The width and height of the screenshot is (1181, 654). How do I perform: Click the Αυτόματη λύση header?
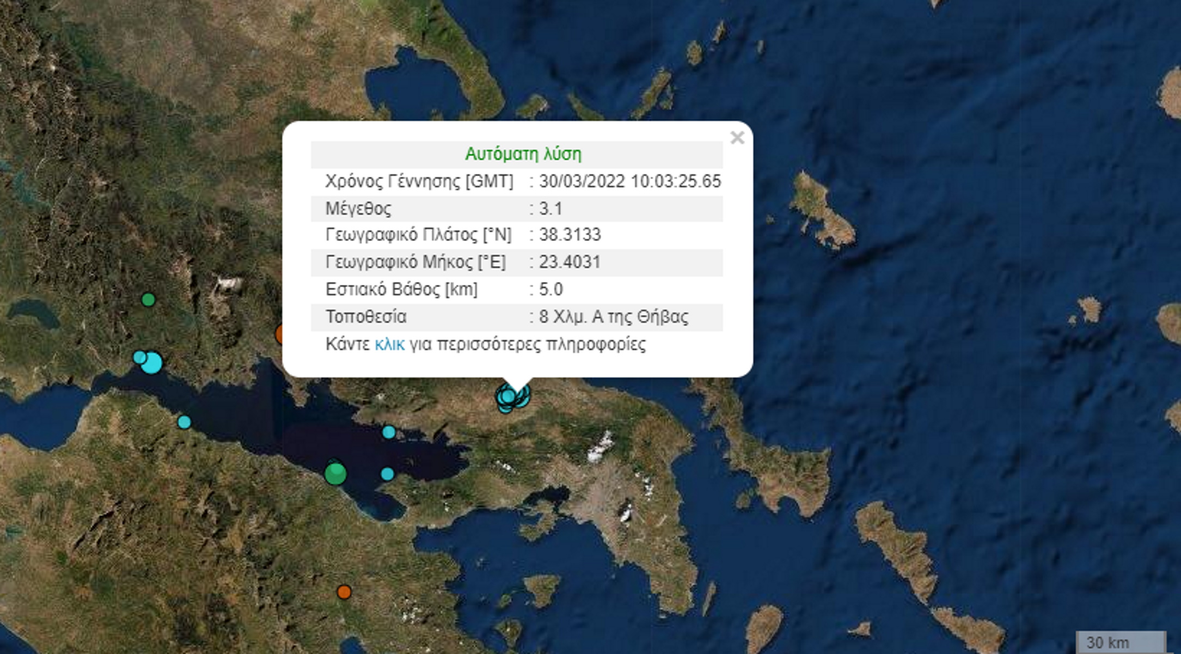523,154
